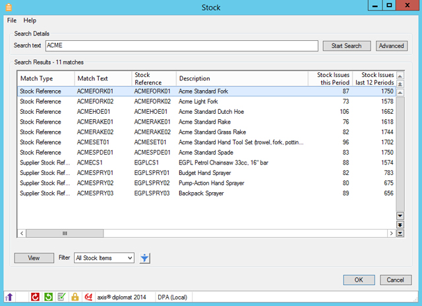Click the horizontal scrollbar right arrow
The image size is (422, 306).
pyautogui.click(x=391, y=233)
